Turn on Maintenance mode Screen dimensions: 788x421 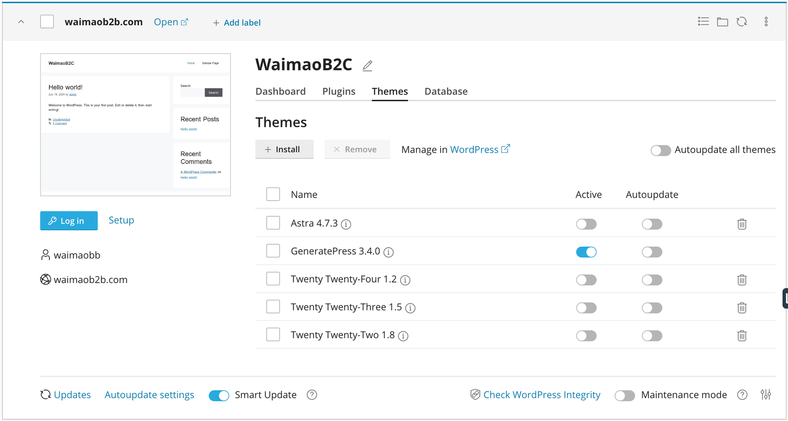point(624,395)
